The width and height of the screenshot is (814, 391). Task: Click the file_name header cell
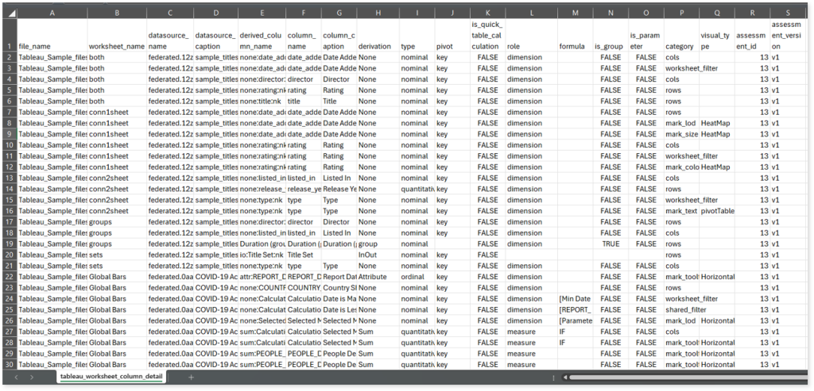coord(52,35)
